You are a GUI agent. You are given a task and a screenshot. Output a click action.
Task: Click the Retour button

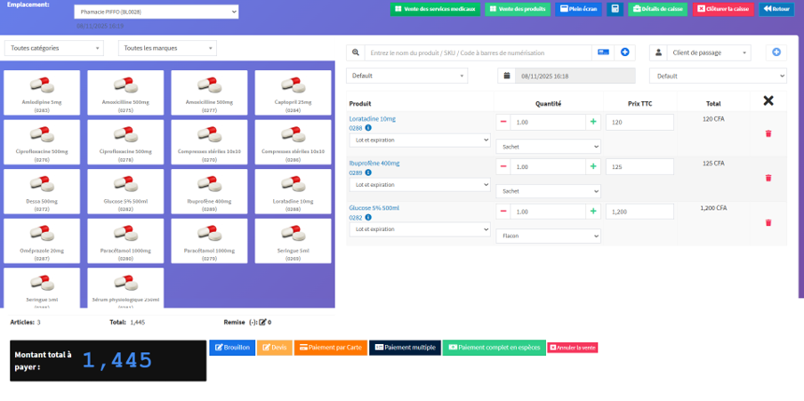[776, 9]
